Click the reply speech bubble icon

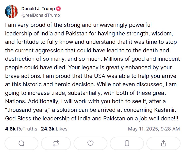(22, 143)
